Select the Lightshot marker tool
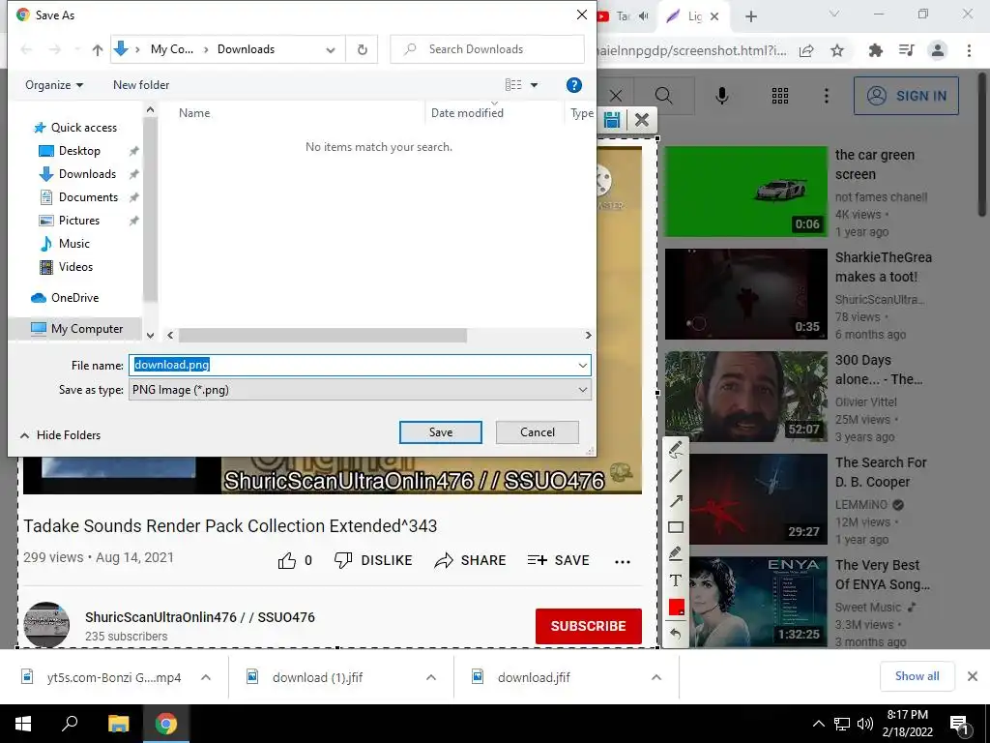 pos(676,553)
